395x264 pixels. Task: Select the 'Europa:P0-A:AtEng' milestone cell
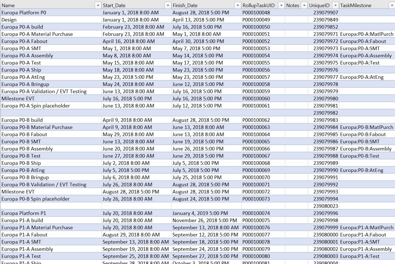coord(367,77)
